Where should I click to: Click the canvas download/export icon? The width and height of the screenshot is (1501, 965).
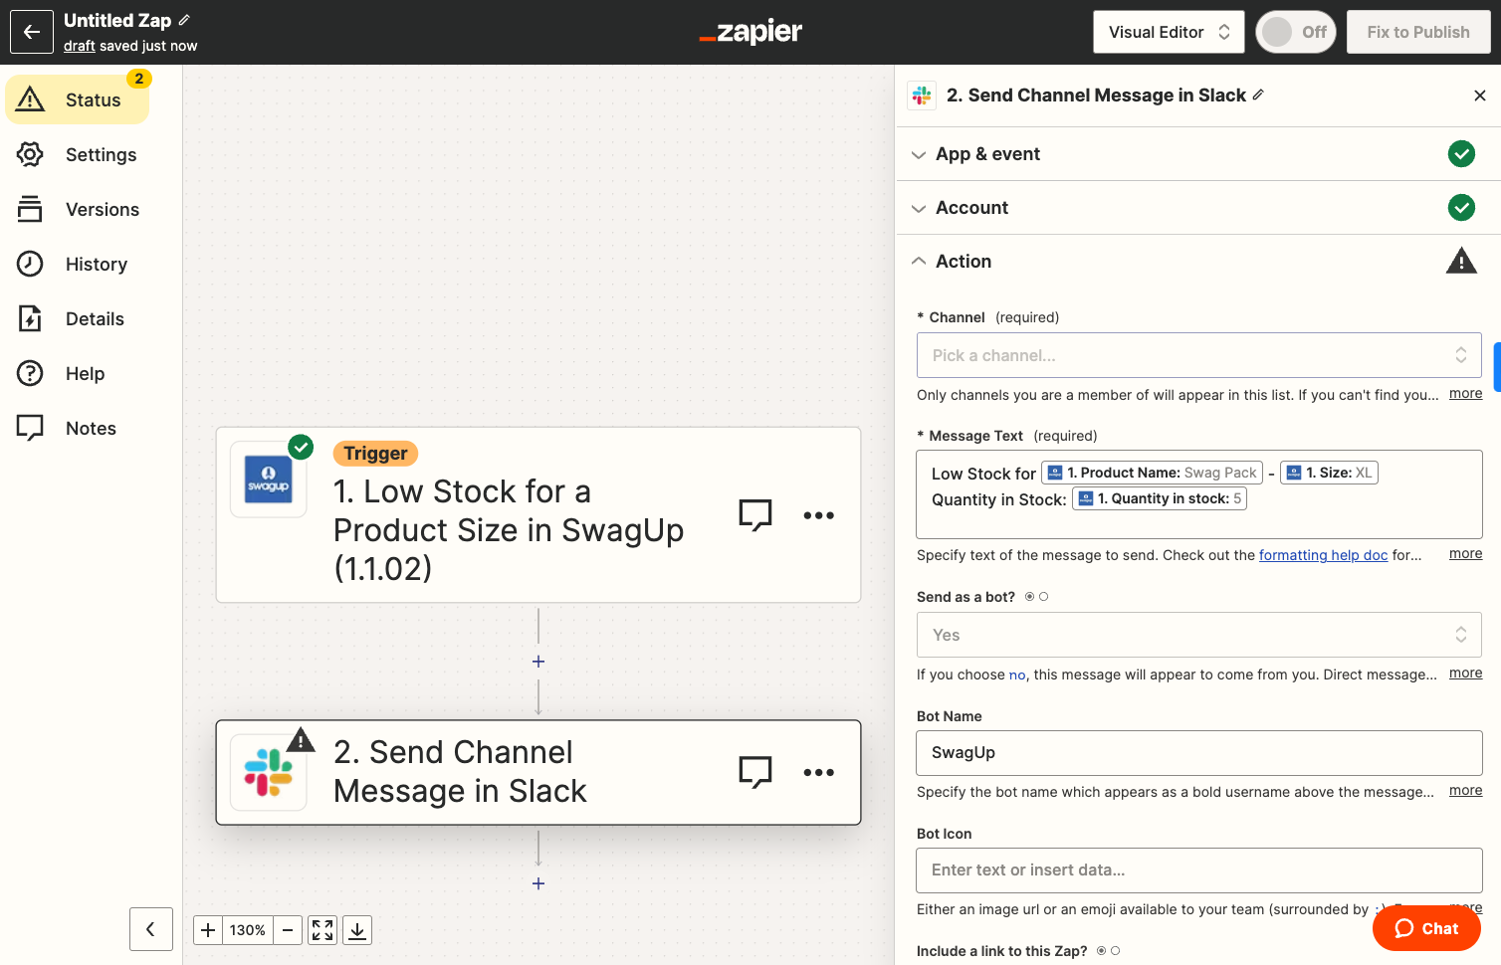(x=357, y=930)
